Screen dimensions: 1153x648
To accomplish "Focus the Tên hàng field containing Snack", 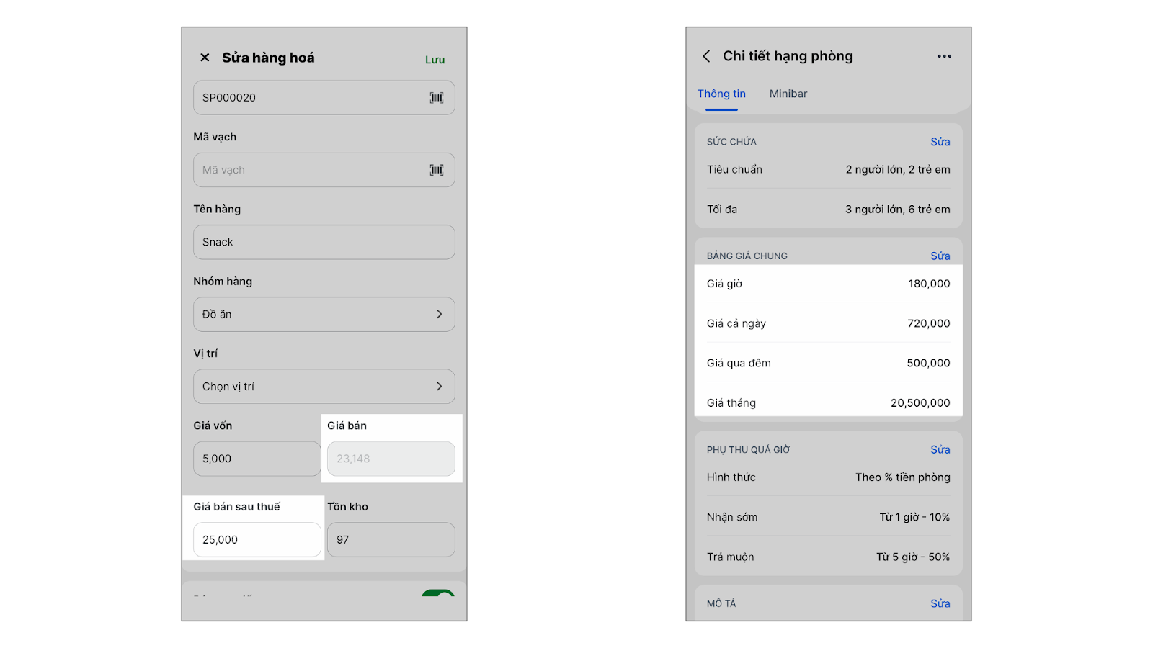I will (324, 243).
